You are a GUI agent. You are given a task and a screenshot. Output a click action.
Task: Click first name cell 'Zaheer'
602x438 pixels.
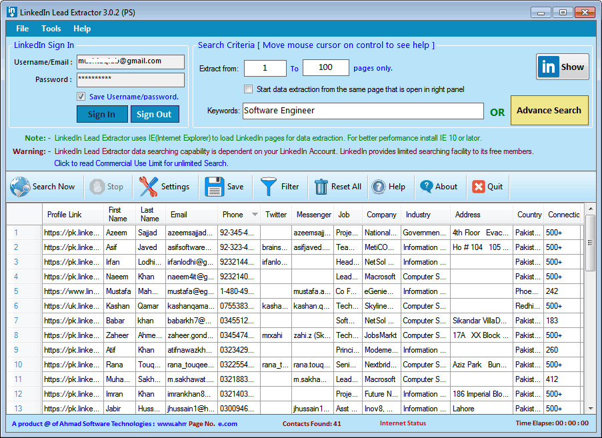pos(119,335)
